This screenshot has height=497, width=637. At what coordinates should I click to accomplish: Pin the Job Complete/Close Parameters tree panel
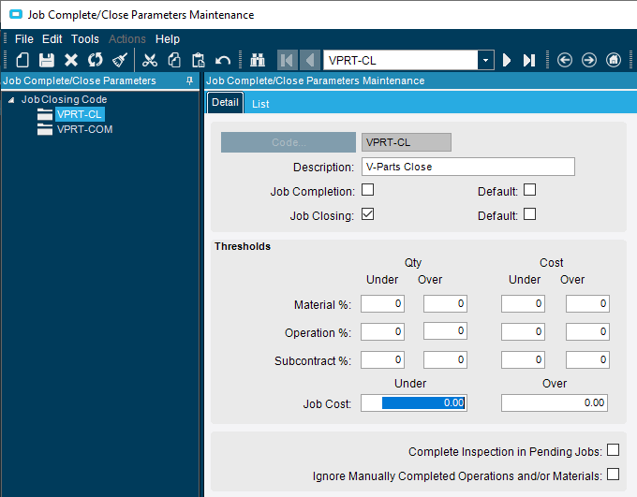189,80
